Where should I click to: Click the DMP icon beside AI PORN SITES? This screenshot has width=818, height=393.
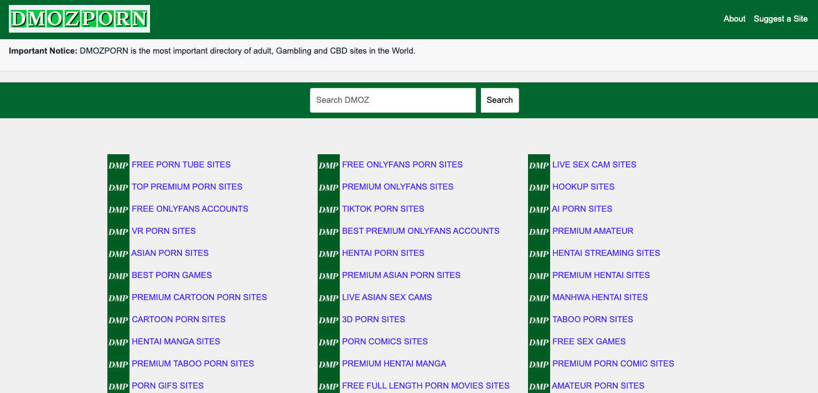coord(539,209)
